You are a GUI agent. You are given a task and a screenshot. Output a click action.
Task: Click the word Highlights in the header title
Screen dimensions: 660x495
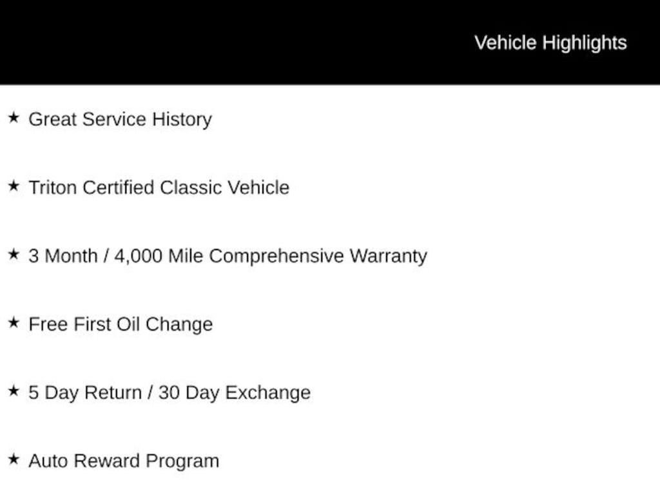(x=584, y=43)
